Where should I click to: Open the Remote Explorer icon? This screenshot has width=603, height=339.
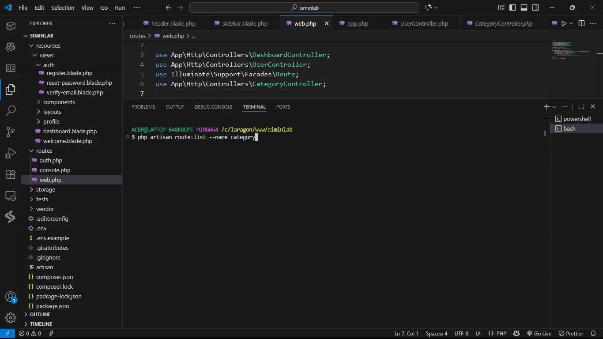pos(11,196)
